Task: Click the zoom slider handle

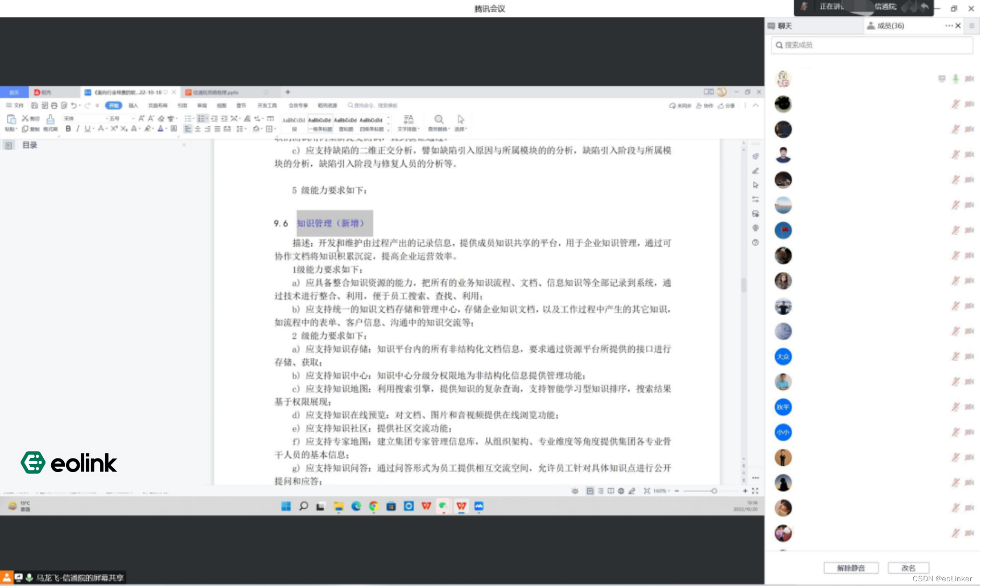Action: pos(714,491)
